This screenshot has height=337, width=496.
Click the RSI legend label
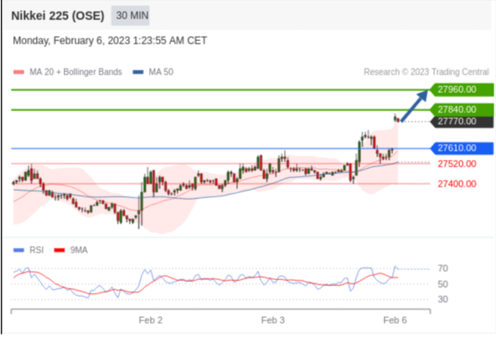pos(36,250)
